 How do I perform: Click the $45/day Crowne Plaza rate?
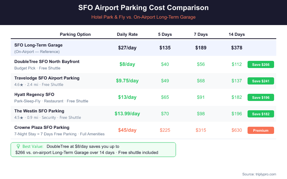tap(127, 130)
